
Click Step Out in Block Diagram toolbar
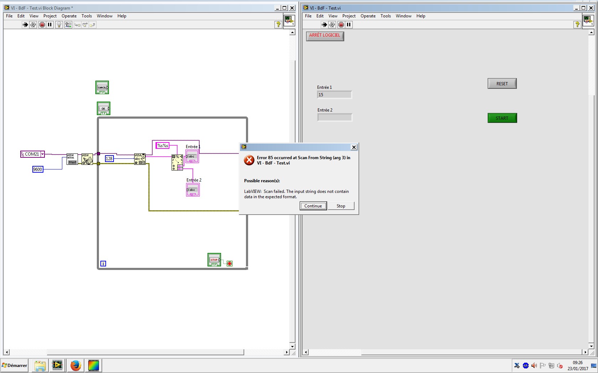point(93,25)
